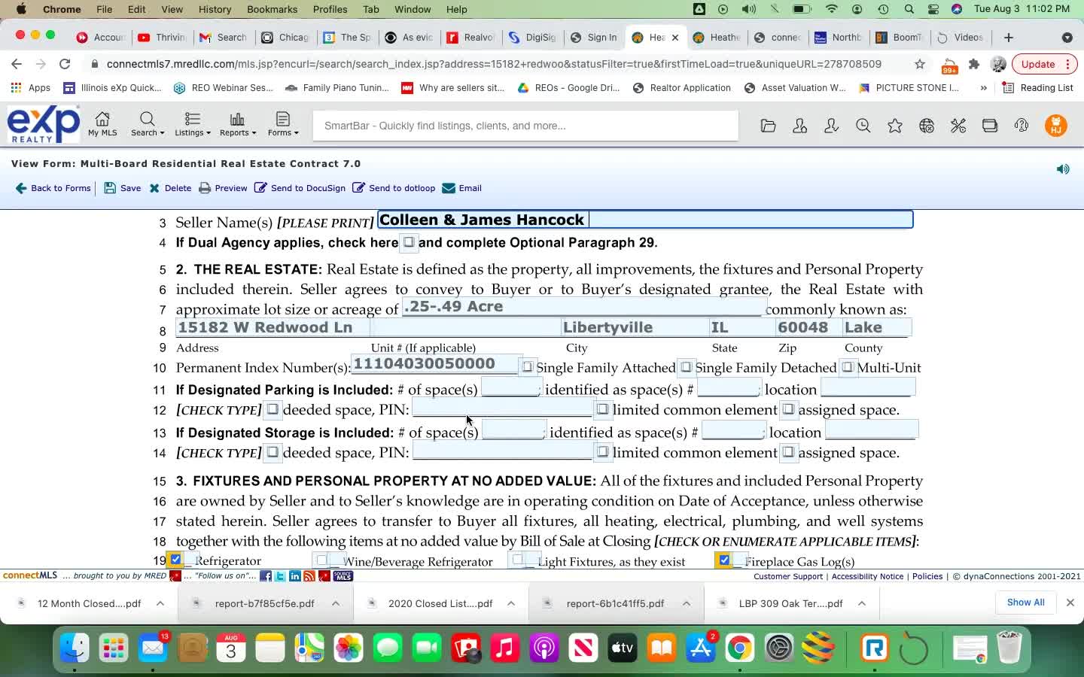Image resolution: width=1084 pixels, height=677 pixels.
Task: Click Show All downloads button
Action: 1025,603
